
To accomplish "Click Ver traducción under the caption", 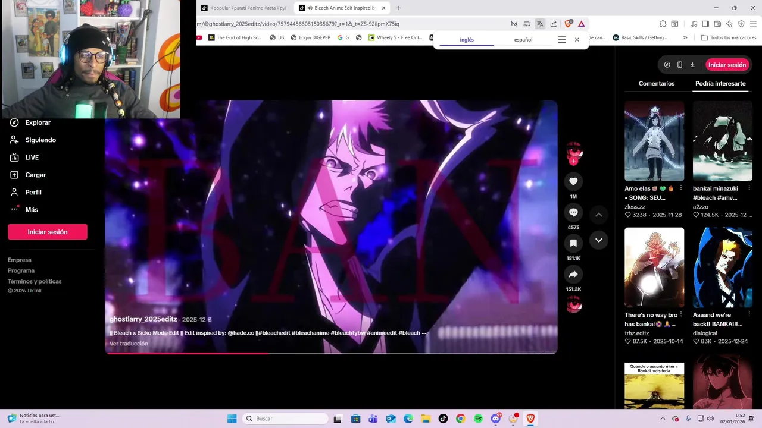I will [x=129, y=344].
